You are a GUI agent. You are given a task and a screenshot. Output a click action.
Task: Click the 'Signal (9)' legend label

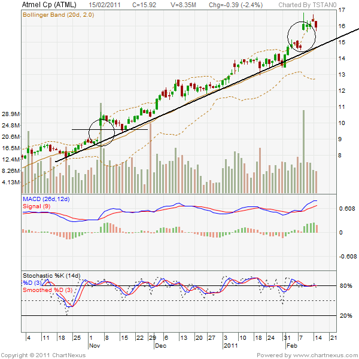pyautogui.click(x=36, y=206)
